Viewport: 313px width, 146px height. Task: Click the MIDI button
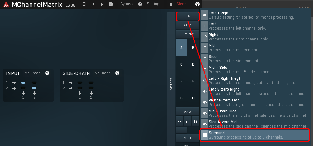click(x=187, y=138)
